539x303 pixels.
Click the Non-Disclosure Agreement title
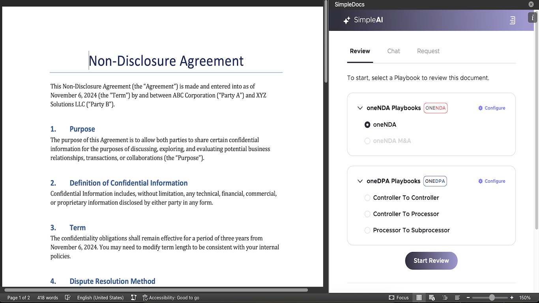coord(166,61)
